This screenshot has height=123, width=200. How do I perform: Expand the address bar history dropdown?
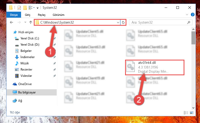click(x=118, y=23)
